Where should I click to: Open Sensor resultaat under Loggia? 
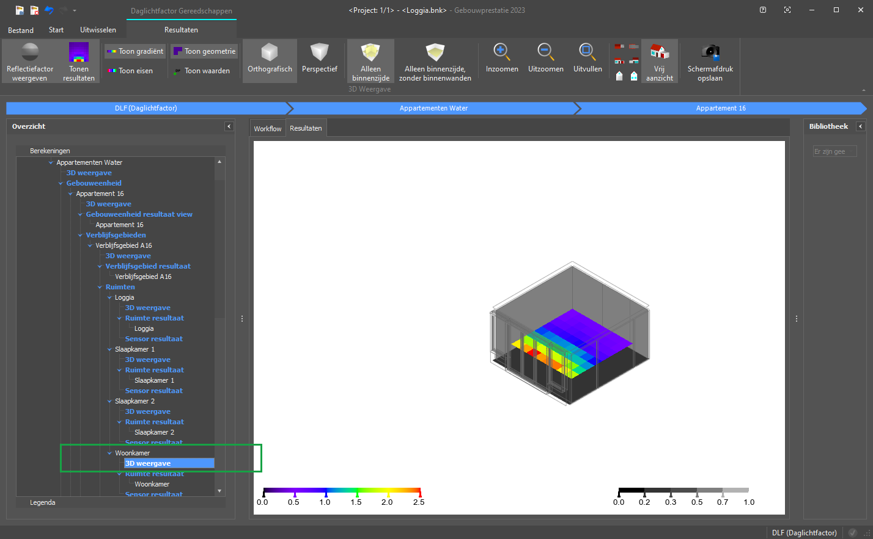coord(153,339)
